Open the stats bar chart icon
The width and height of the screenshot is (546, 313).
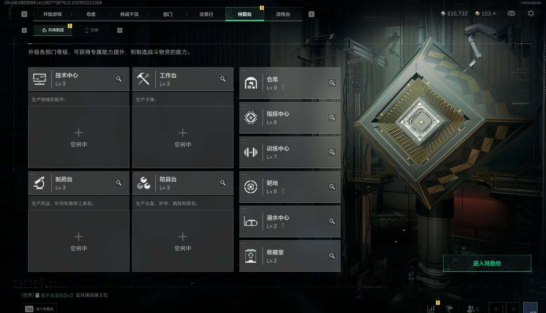(x=431, y=308)
